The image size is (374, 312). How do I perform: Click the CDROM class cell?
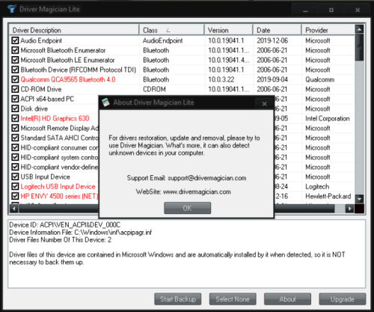coord(154,89)
